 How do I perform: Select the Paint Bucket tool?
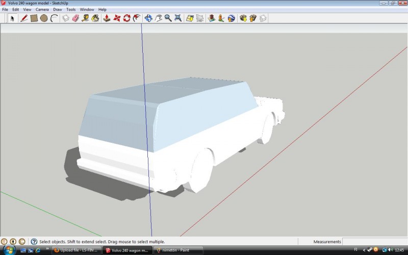95,18
